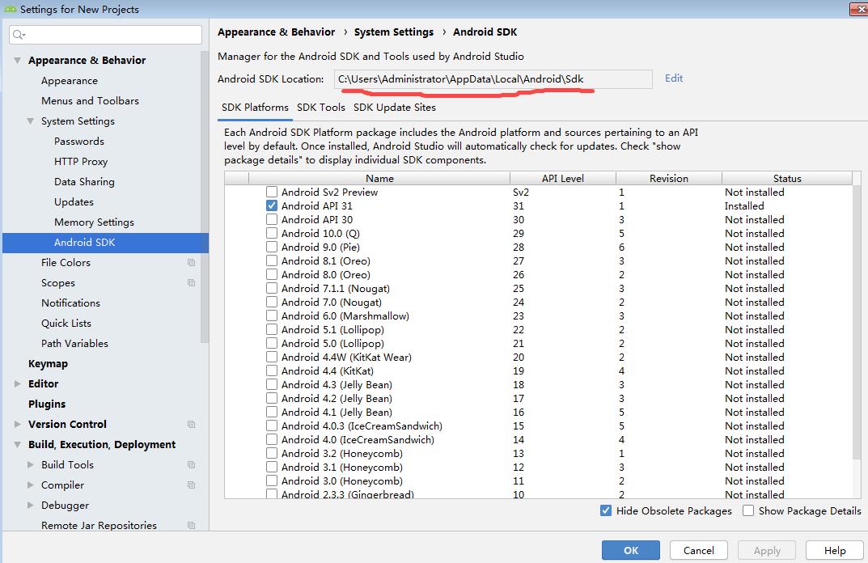Screen dimensions: 868x563
Task: Check the Android 5.1 (Lollipop) checkbox
Action: 271,329
